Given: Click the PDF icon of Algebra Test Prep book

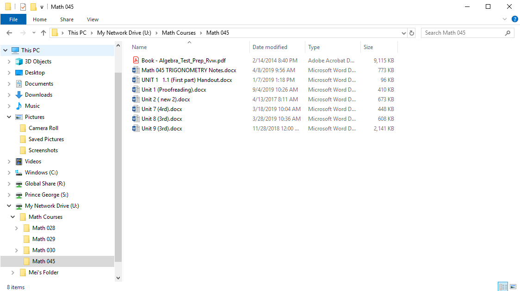Looking at the screenshot, I should coord(136,60).
